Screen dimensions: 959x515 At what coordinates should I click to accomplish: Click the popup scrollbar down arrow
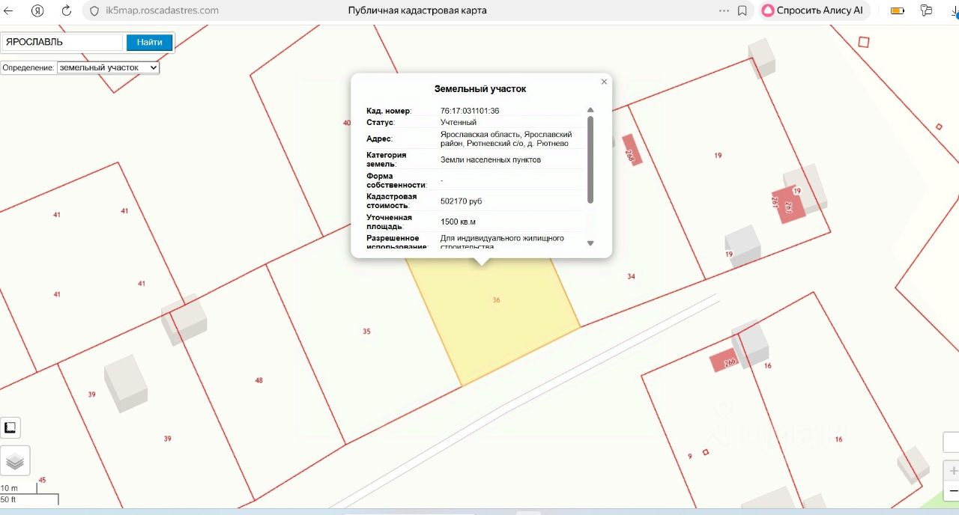click(590, 243)
